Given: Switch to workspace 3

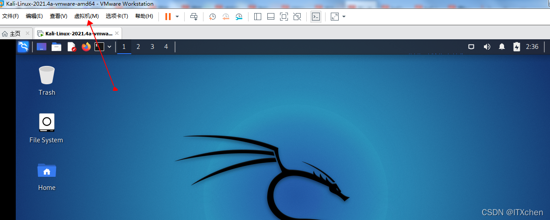Looking at the screenshot, I should click(152, 47).
